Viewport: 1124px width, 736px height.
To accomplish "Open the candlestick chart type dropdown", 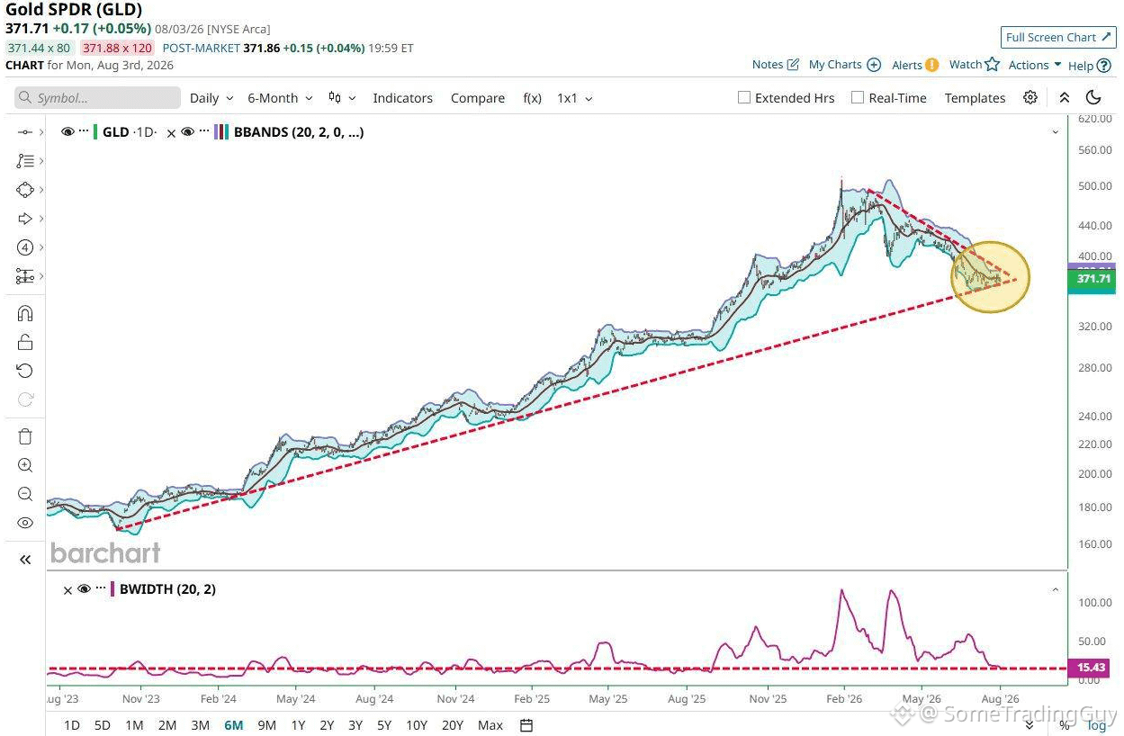I will tap(342, 98).
